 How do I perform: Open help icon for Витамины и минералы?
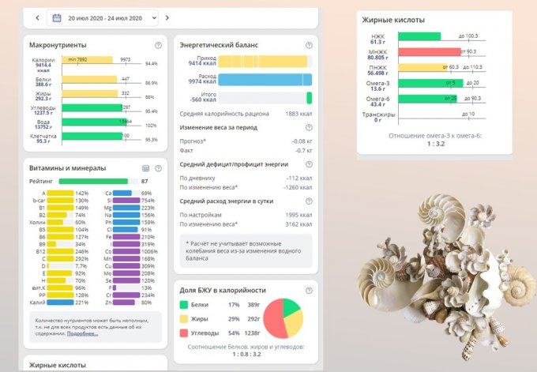158,168
